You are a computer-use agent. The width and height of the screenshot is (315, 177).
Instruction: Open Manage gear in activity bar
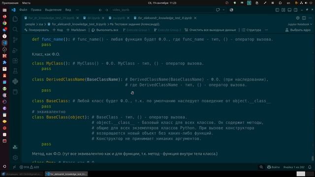pyautogui.click(x=15, y=157)
